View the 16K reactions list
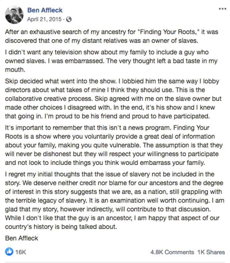This screenshot has height=263, width=230. (x=21, y=252)
